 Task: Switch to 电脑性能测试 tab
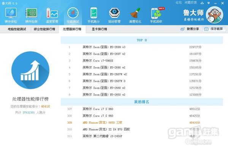[17, 29]
